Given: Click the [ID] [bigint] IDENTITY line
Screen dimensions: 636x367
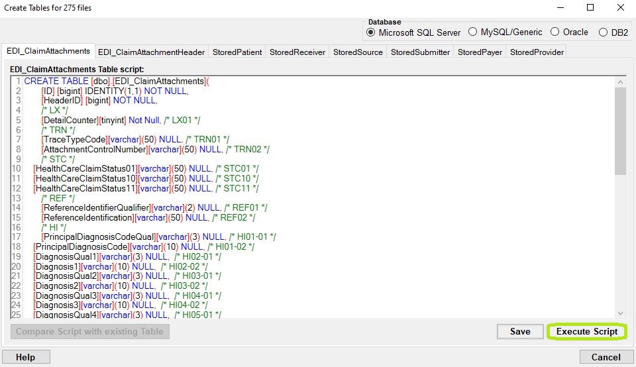Looking at the screenshot, I should click(115, 91).
